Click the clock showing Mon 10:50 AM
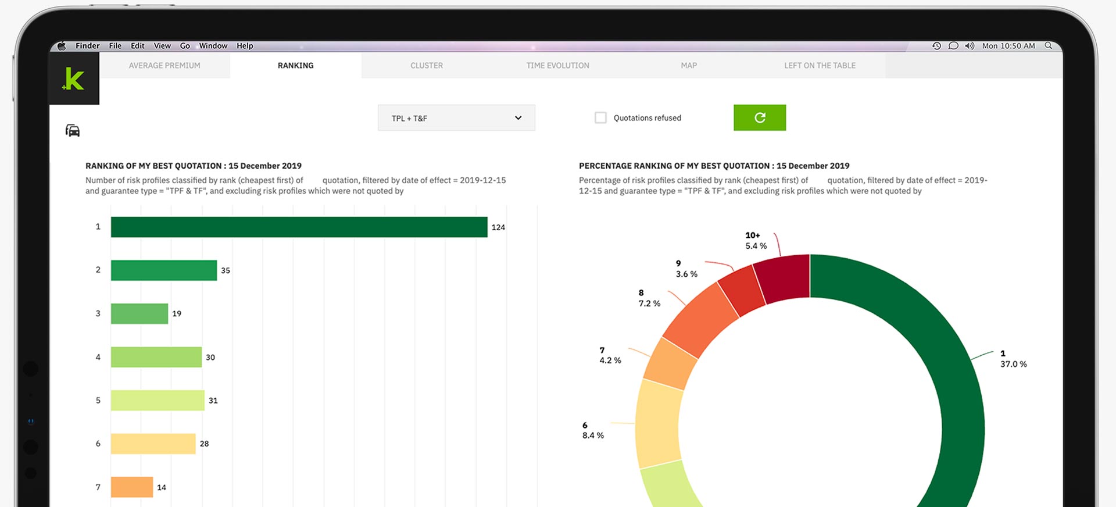The height and width of the screenshot is (507, 1116). (x=1008, y=46)
